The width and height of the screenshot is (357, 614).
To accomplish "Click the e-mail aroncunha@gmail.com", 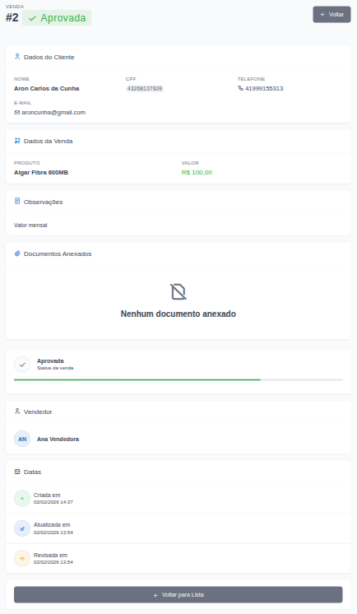I will [53, 113].
